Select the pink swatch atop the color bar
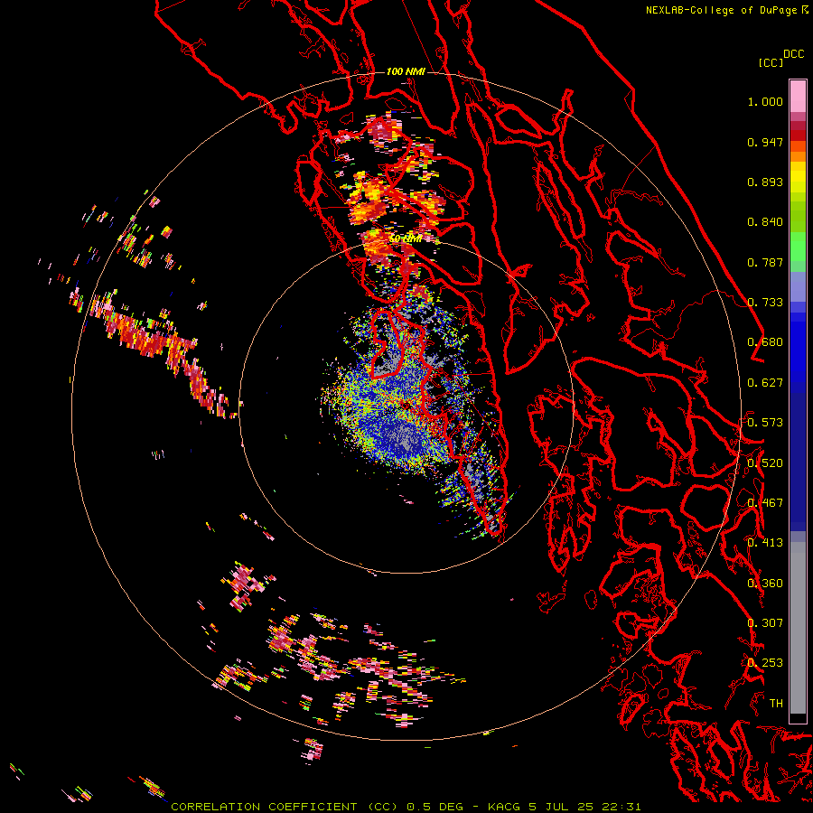Screen dimensions: 813x813 [x=798, y=96]
